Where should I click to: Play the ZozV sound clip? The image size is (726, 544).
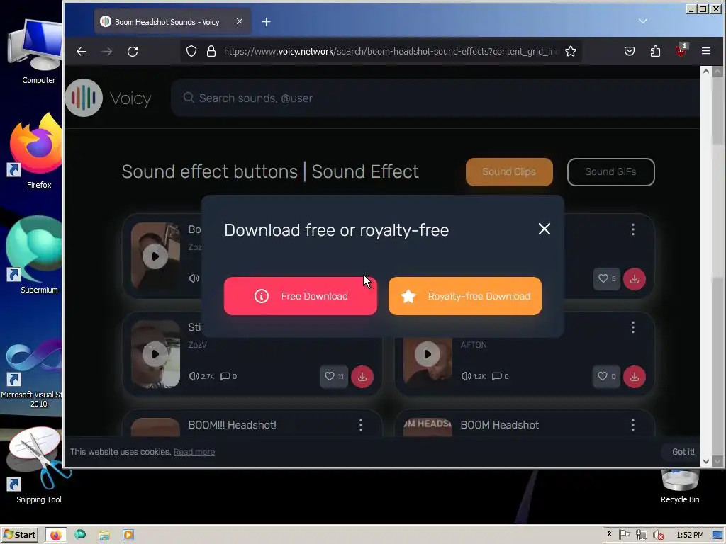tap(155, 354)
